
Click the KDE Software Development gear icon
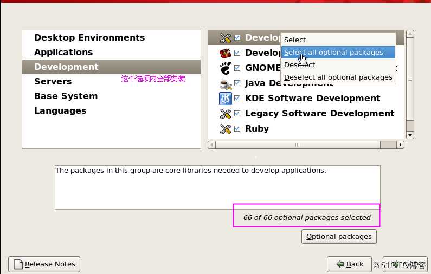[226, 99]
